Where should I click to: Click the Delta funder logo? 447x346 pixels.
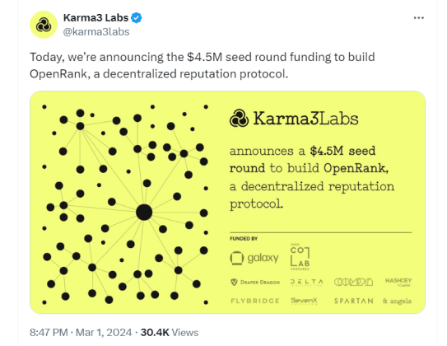pos(307,282)
